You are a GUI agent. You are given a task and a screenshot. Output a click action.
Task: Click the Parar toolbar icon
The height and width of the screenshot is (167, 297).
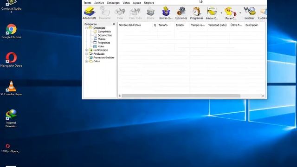[120, 13]
